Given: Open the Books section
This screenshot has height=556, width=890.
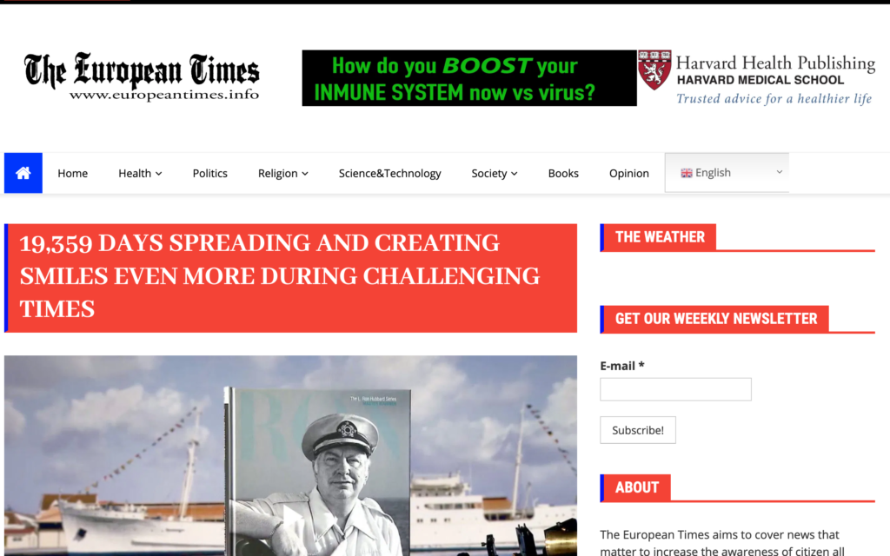Looking at the screenshot, I should pyautogui.click(x=563, y=173).
